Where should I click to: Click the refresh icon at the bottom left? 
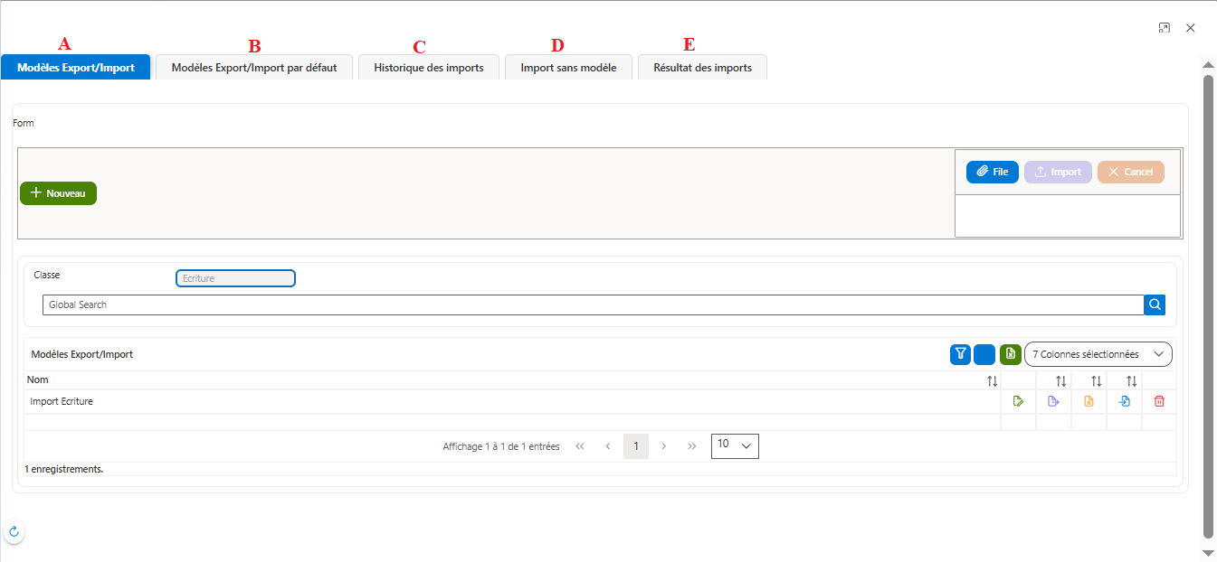point(14,532)
